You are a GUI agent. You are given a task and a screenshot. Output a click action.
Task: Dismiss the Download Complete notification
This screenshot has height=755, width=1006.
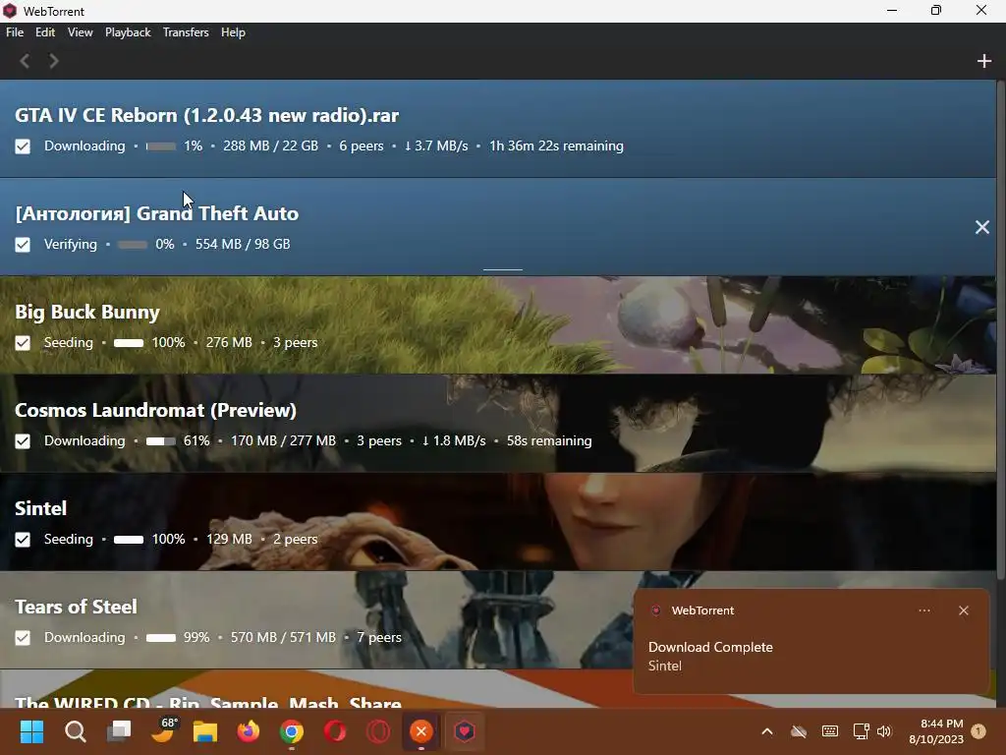coord(964,610)
